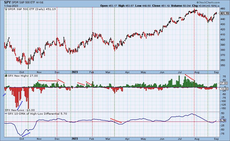This screenshot has width=230, height=141.
Task: Click the Oct label under the price panel
Action: (x=21, y=72)
